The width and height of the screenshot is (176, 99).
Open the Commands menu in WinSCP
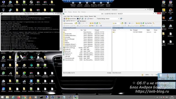tap(76, 16)
